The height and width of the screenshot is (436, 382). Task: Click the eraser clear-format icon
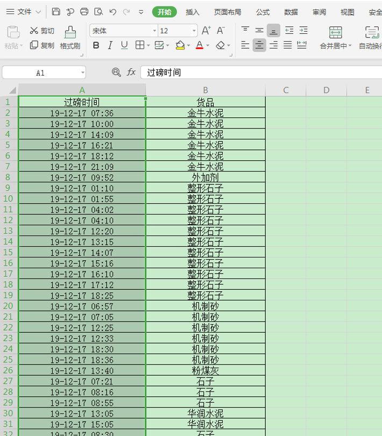[x=221, y=45]
